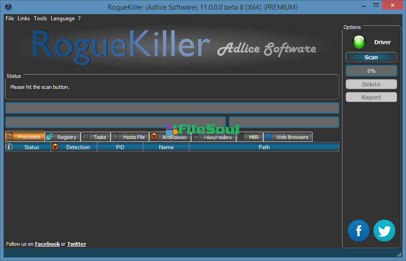Viewport: 406px width, 261px height.
Task: Click the biohazard icon in Detection column
Action: coord(55,147)
